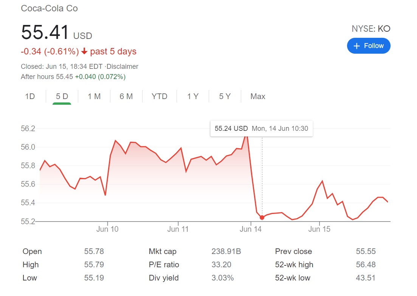Switch to the 6 M chart range
This screenshot has height=296, width=417.
(x=126, y=96)
